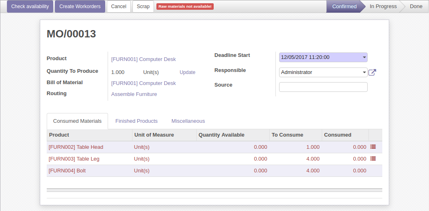Select the Done status stage
429x211 pixels.
pyautogui.click(x=416, y=7)
